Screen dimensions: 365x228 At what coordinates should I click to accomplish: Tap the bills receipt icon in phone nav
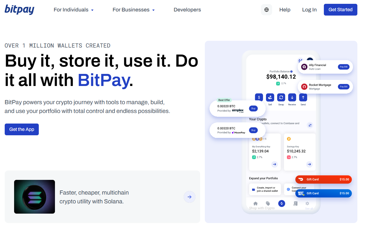(295, 203)
